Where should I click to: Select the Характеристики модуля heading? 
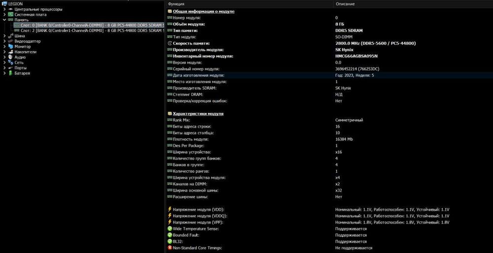198,114
